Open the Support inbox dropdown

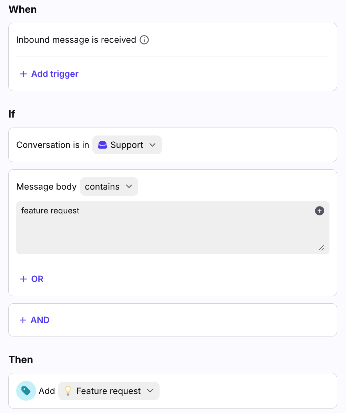point(127,145)
